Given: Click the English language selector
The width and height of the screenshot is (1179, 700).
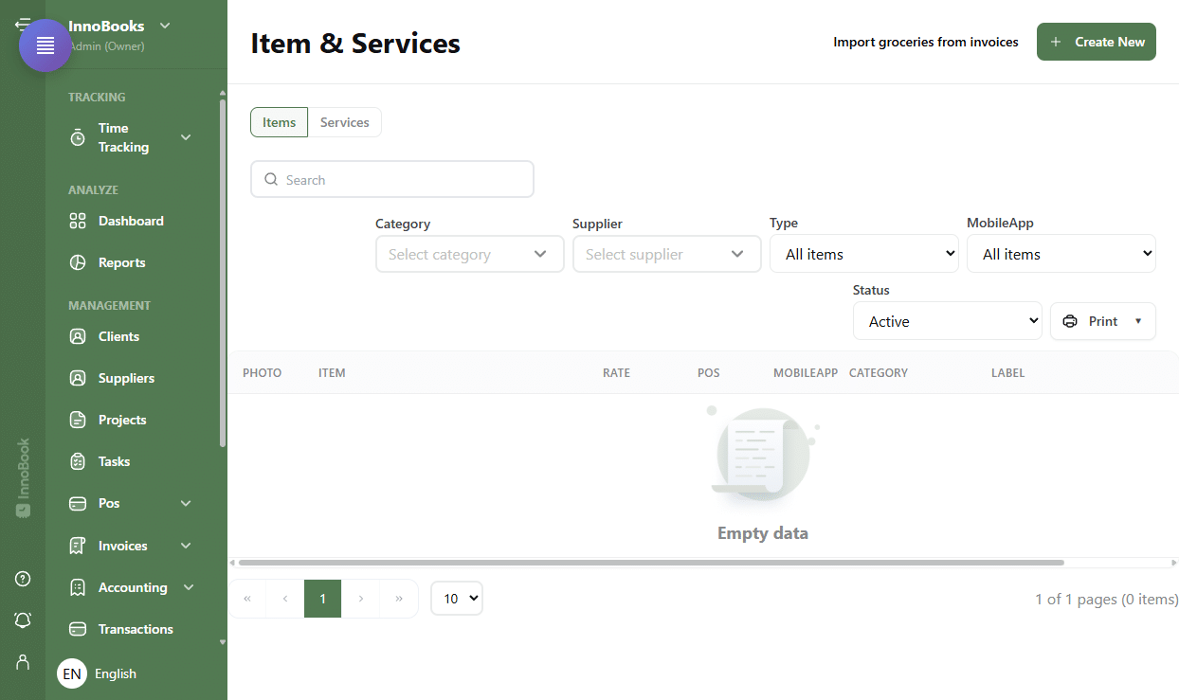Looking at the screenshot, I should tap(116, 673).
